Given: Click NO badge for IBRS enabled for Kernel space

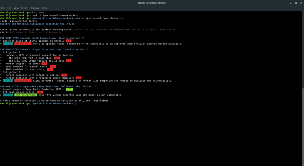Looking at the screenshot, I should (53, 66).
